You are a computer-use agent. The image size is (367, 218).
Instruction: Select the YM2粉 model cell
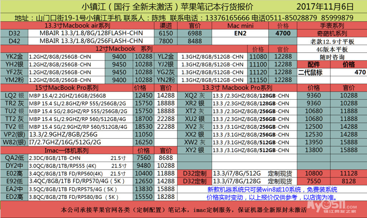[x=14, y=80]
